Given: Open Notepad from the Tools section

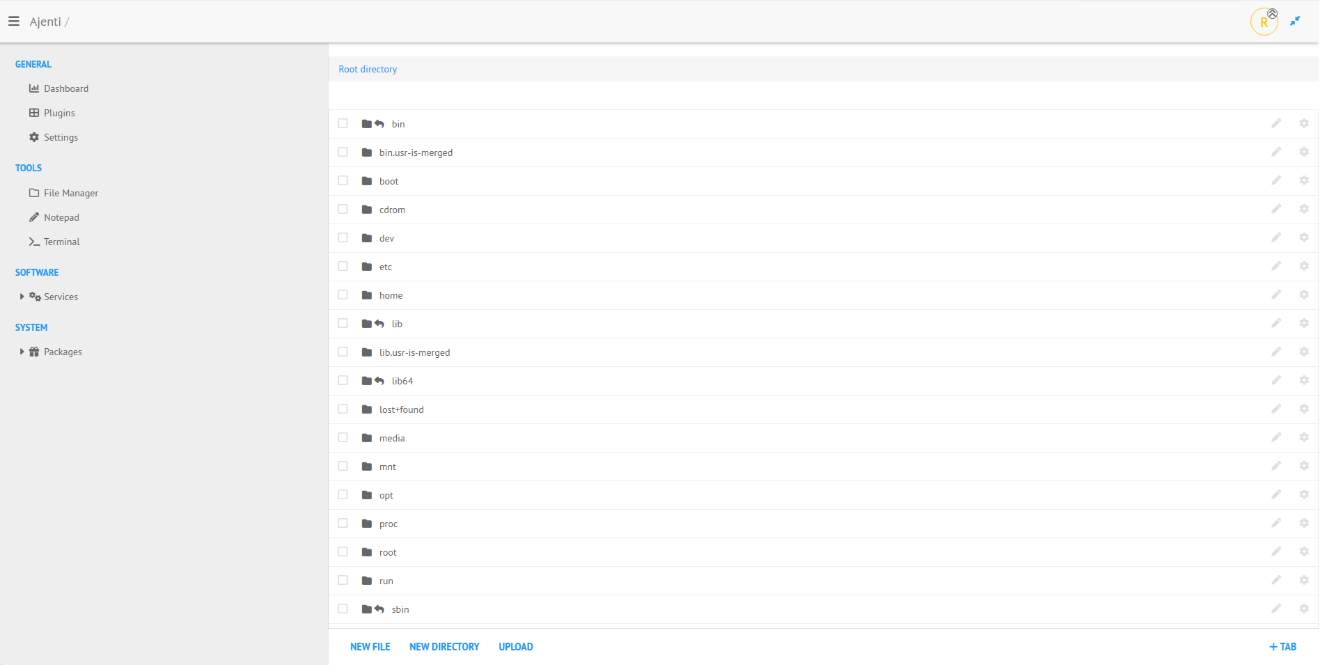Looking at the screenshot, I should point(61,217).
